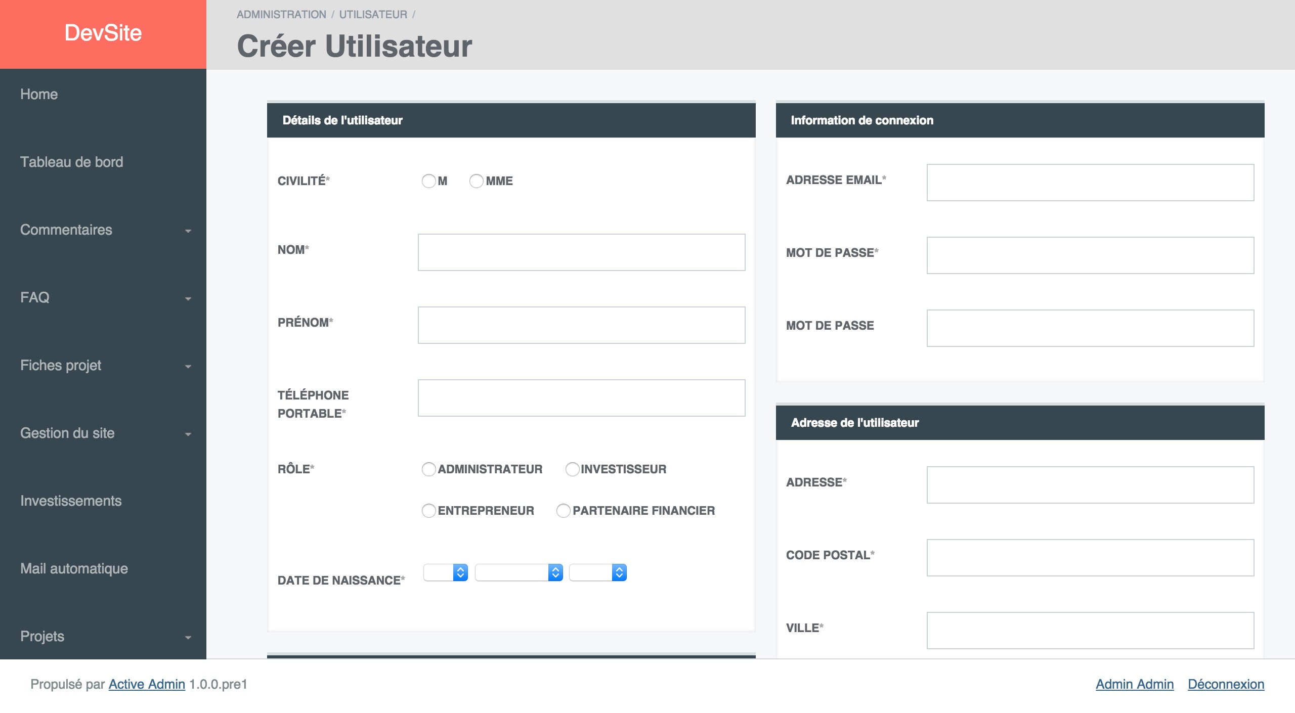This screenshot has height=713, width=1295.
Task: Expand the Commentaires submenu arrow
Action: pyautogui.click(x=188, y=231)
